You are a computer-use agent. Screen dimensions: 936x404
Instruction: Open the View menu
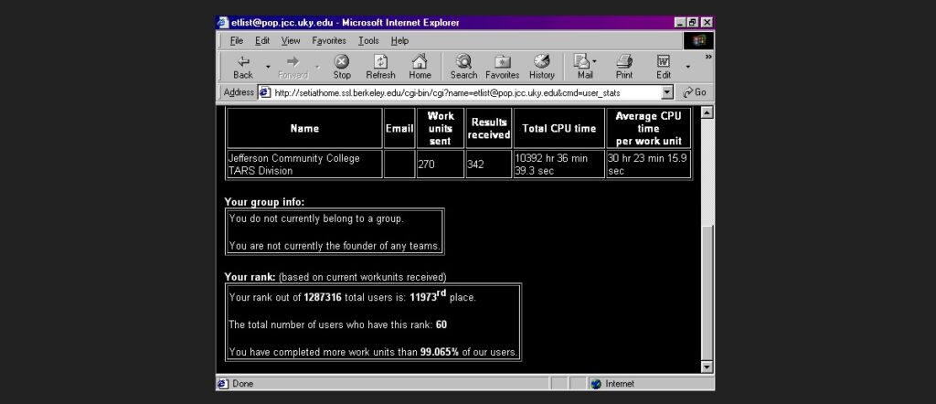click(291, 40)
